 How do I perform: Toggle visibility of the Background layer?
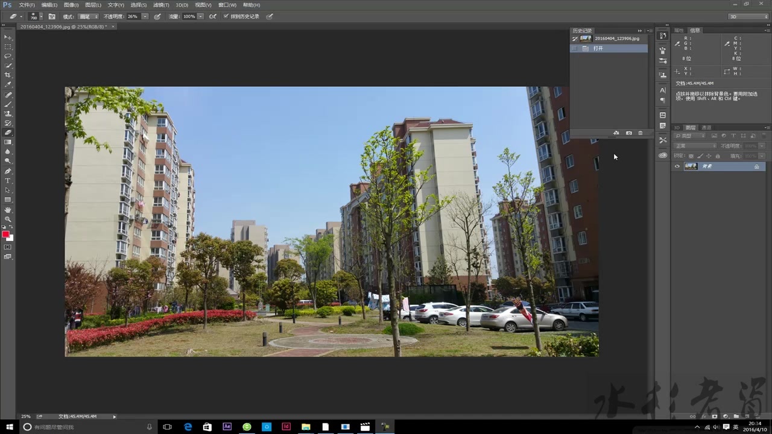pyautogui.click(x=677, y=166)
